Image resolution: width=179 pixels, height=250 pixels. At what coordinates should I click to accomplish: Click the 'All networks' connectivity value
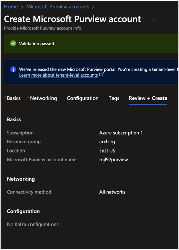(x=112, y=192)
